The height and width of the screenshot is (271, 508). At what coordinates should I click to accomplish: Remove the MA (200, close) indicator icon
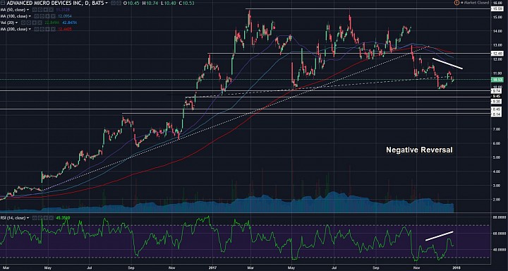(53, 29)
